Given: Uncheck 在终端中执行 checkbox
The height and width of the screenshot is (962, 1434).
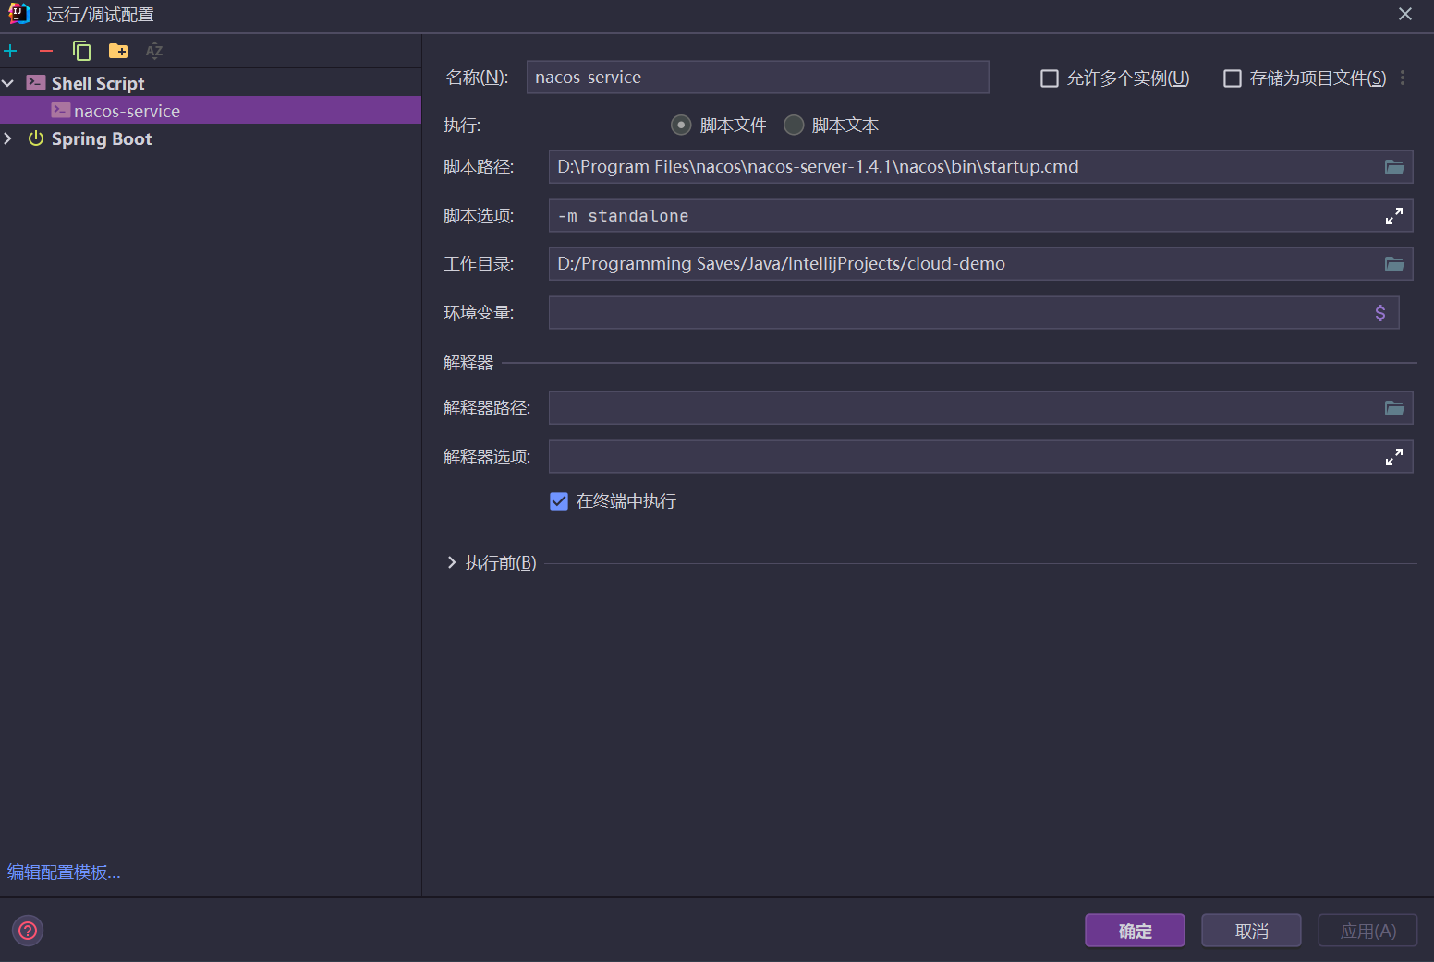Looking at the screenshot, I should [559, 501].
